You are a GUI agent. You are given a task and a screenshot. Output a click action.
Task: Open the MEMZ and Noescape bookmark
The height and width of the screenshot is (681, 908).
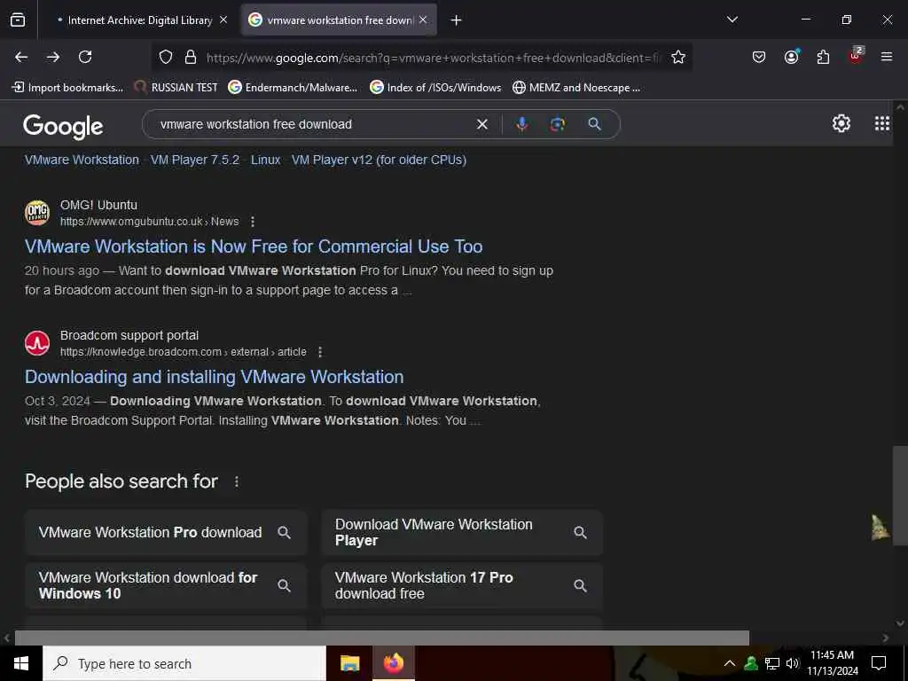[x=576, y=88]
